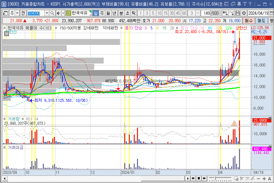Click the candle count field 149

pyautogui.click(x=206, y=13)
